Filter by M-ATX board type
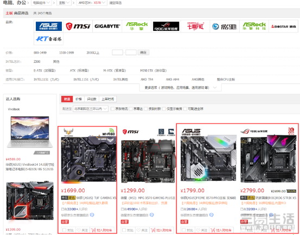 point(114,70)
